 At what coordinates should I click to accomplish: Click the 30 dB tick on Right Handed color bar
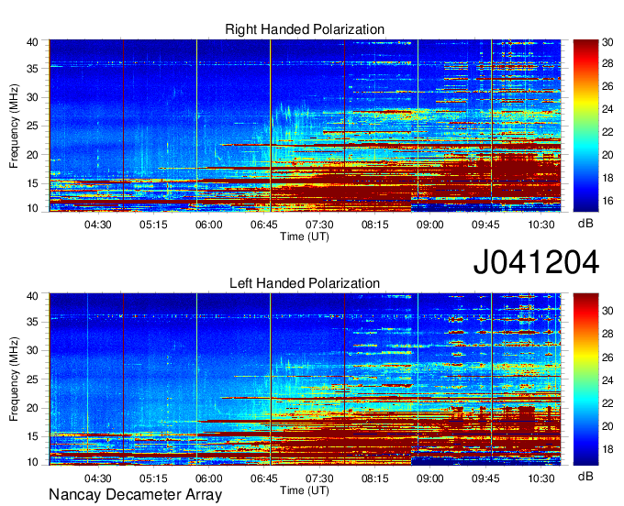coord(607,42)
